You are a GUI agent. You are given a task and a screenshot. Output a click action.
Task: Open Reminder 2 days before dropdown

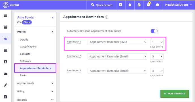(157, 56)
